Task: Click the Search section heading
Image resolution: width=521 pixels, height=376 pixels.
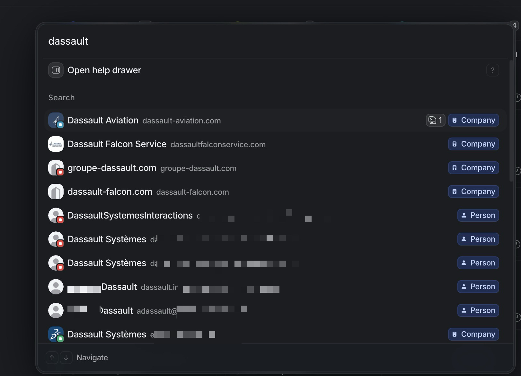Action: (x=61, y=98)
